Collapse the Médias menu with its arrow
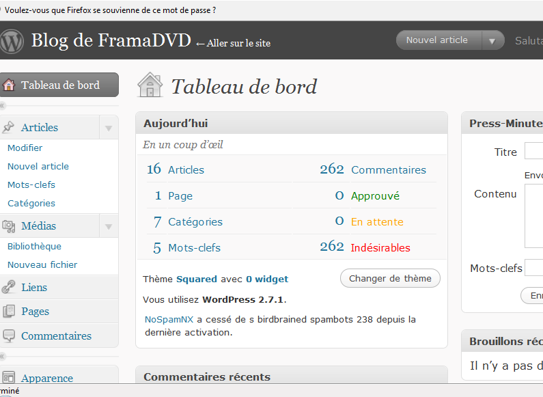 pos(109,227)
